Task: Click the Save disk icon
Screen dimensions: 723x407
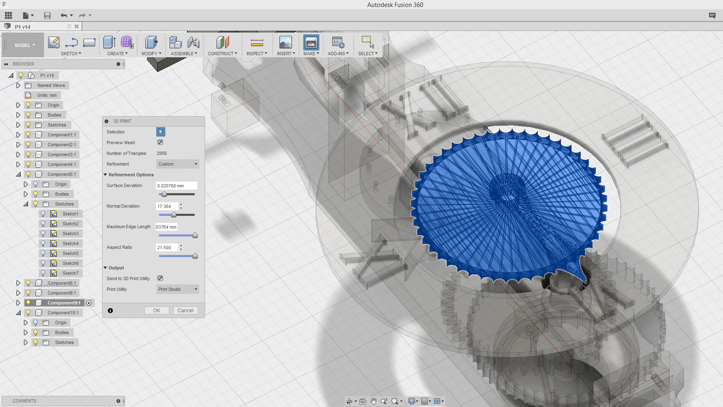Action: [47, 16]
